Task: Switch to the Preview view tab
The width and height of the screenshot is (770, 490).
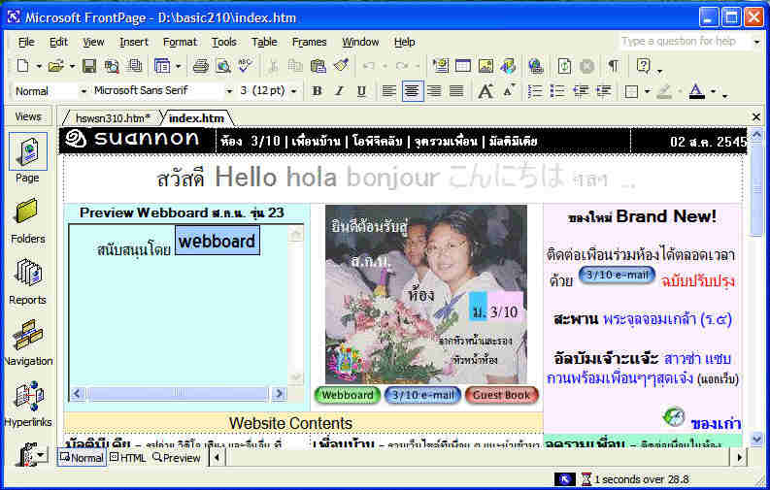Action: 177,458
